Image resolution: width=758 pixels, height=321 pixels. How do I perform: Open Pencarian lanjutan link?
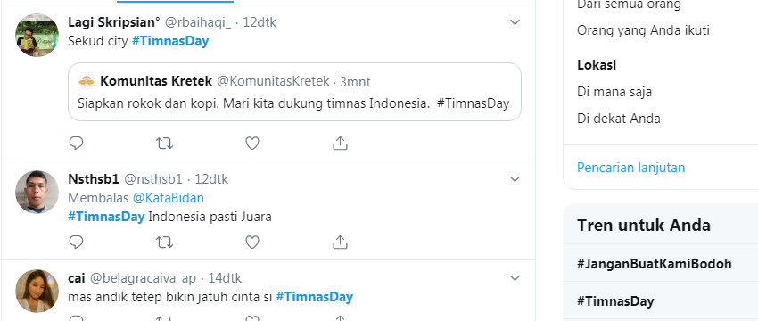pyautogui.click(x=630, y=168)
